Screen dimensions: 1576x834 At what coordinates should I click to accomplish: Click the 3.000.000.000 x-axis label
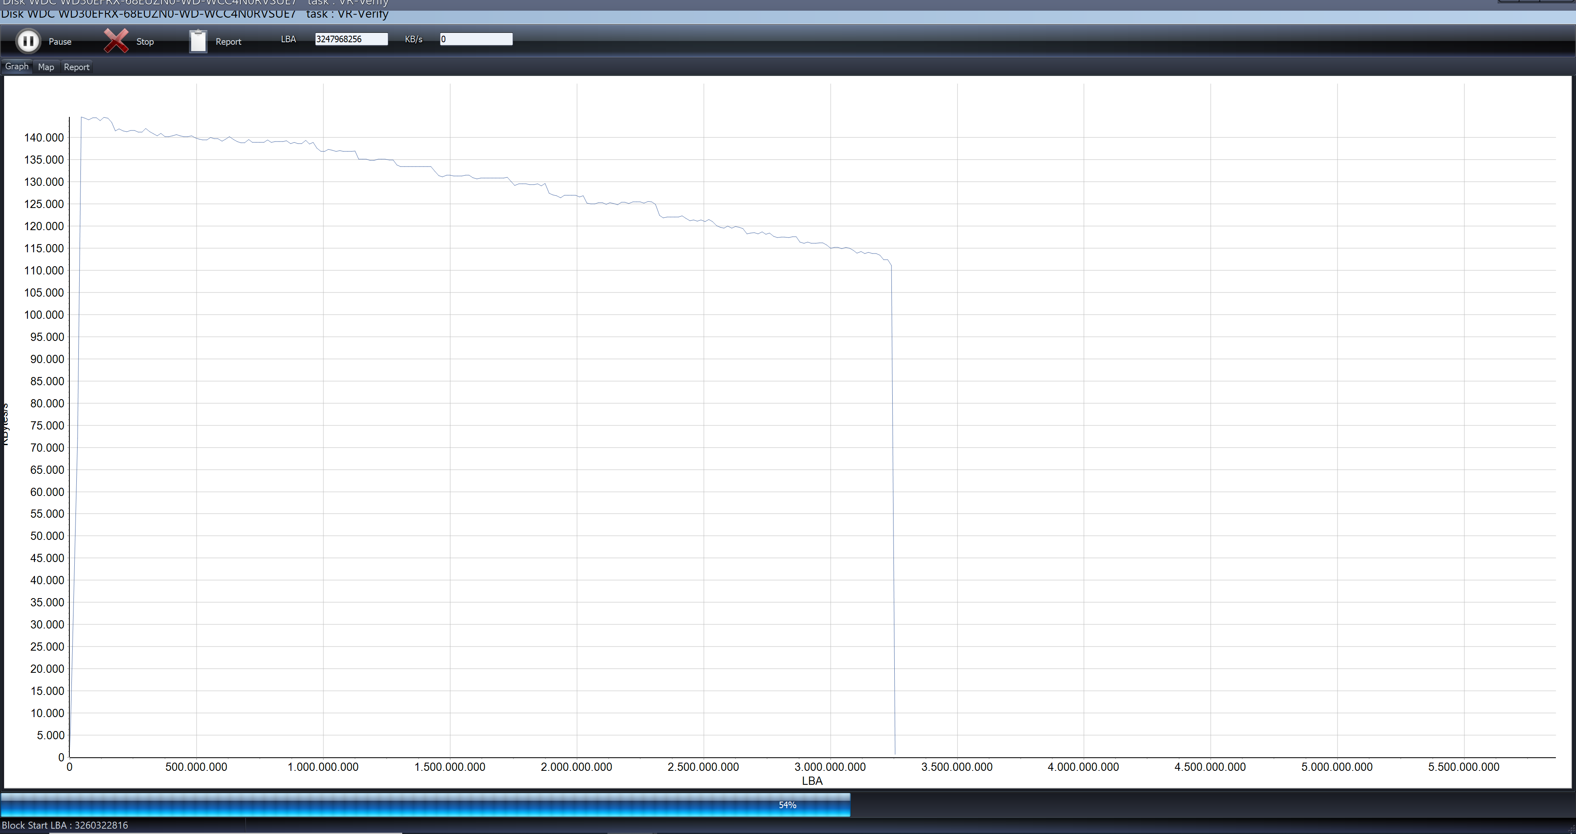829,767
